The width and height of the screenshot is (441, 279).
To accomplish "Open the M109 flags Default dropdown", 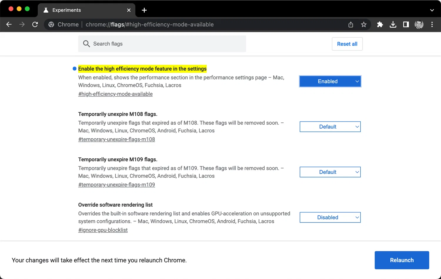I will coord(330,172).
